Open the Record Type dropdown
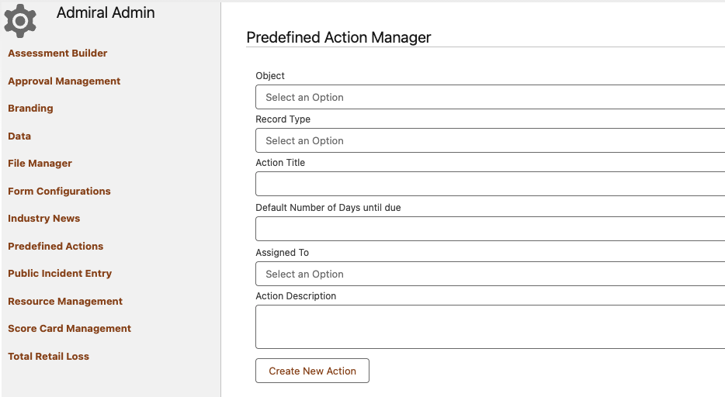The width and height of the screenshot is (725, 397). [x=490, y=141]
